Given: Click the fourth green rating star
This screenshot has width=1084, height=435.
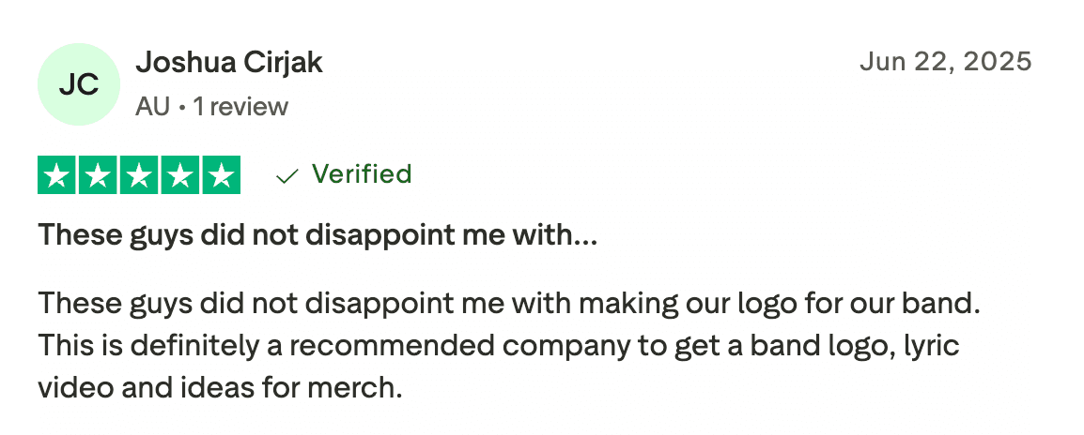Looking at the screenshot, I should point(180,175).
